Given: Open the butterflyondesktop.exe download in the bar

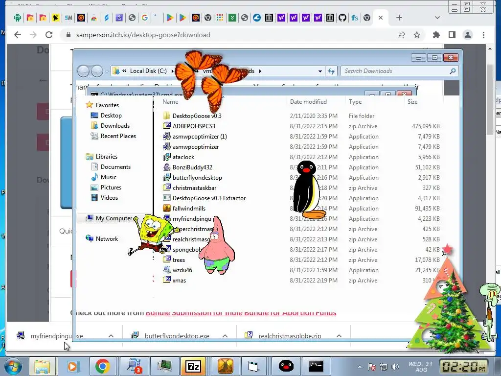Looking at the screenshot, I should (177, 336).
